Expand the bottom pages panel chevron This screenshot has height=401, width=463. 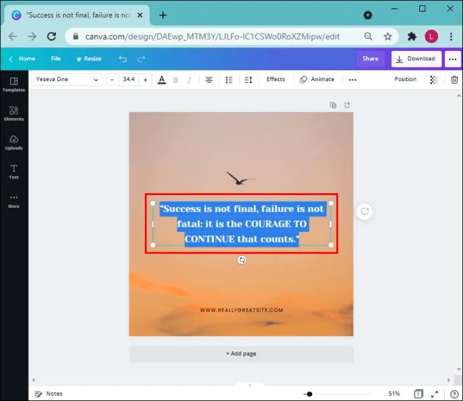pyautogui.click(x=250, y=385)
